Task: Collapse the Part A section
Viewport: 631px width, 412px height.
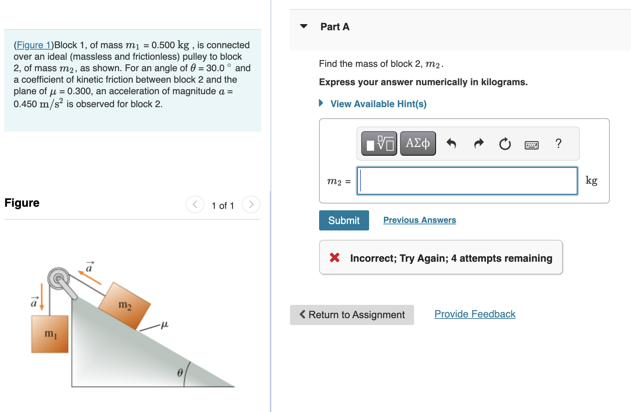Action: 303,26
